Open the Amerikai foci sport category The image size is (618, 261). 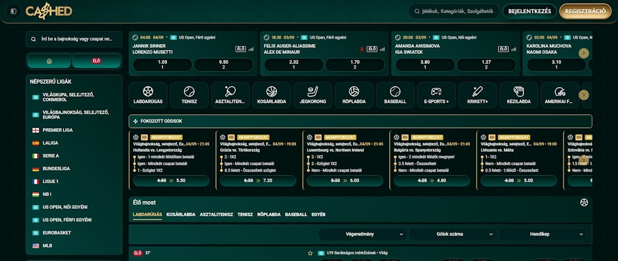pyautogui.click(x=560, y=95)
